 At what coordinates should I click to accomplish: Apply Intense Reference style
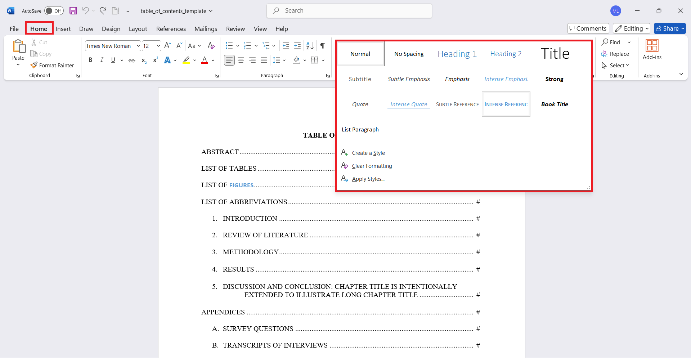point(506,104)
